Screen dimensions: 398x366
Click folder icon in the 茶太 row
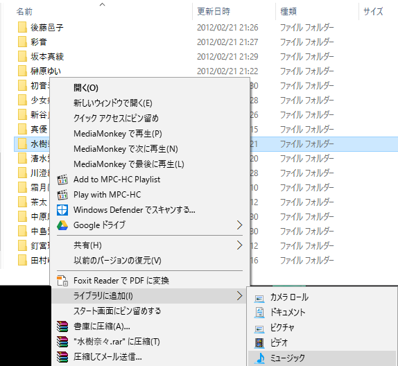click(x=22, y=202)
